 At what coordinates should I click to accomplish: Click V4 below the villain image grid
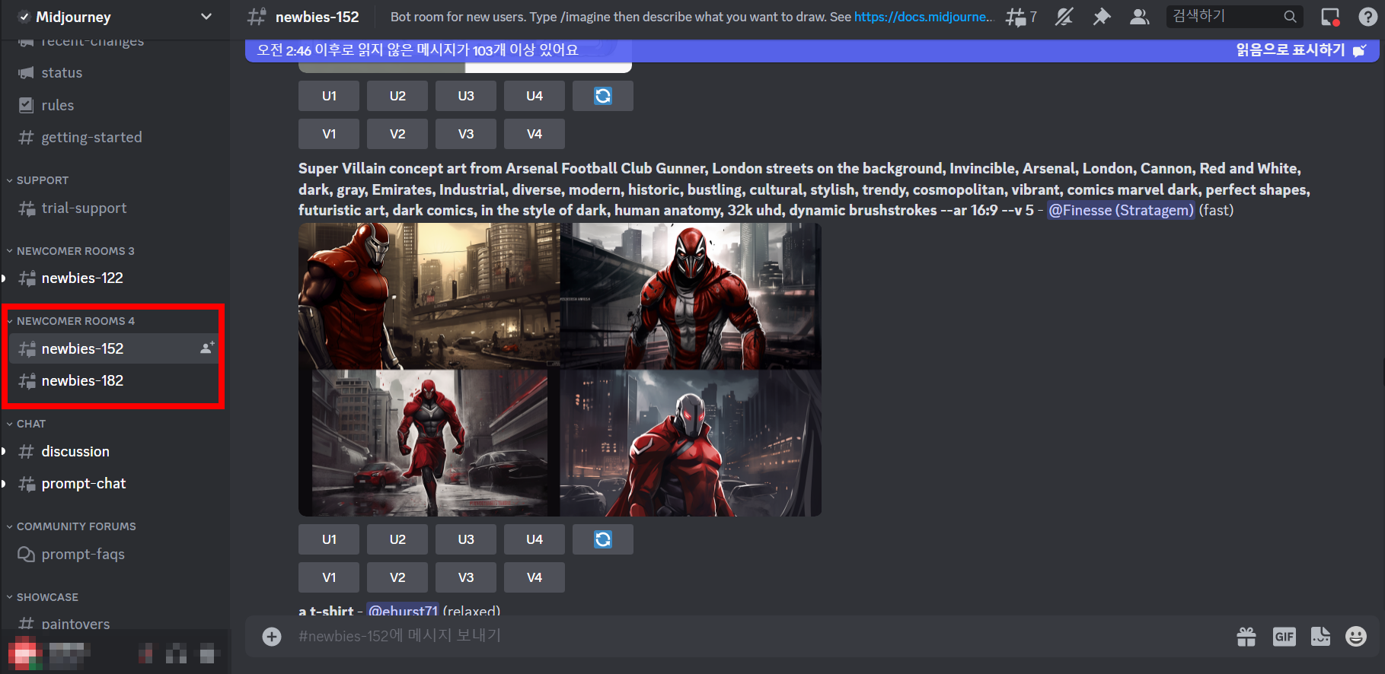(535, 577)
